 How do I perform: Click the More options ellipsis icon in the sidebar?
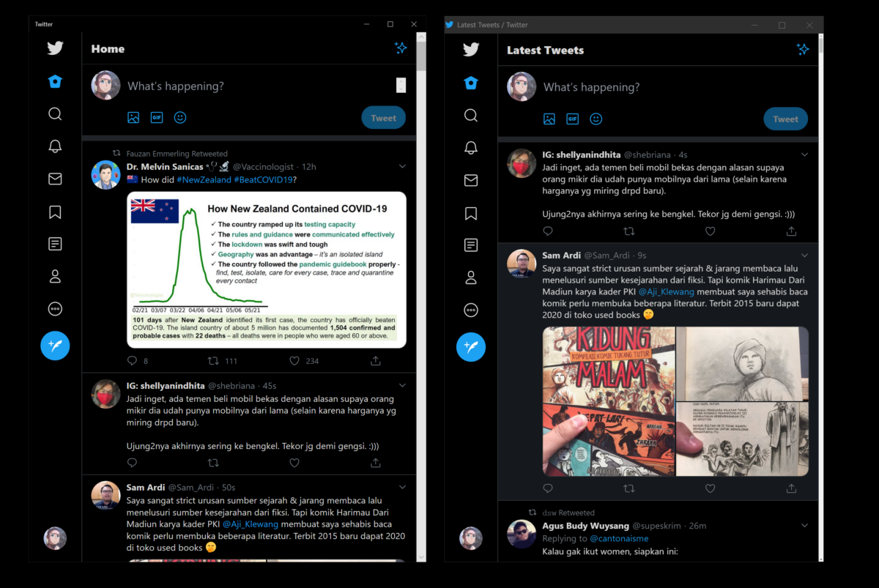coord(55,308)
